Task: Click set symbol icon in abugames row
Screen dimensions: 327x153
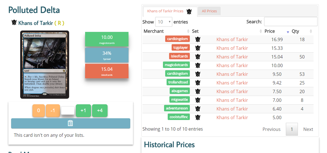Action: coord(198,91)
